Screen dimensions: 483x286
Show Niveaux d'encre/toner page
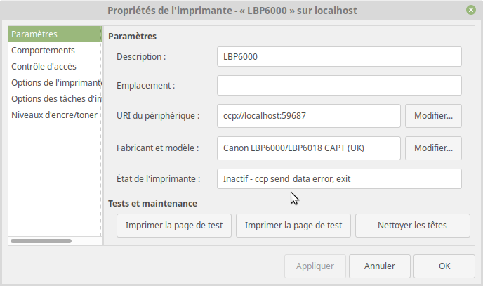coord(55,115)
